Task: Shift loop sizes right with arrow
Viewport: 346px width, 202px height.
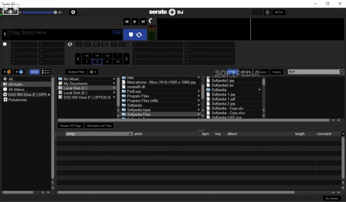Action: (x=126, y=59)
